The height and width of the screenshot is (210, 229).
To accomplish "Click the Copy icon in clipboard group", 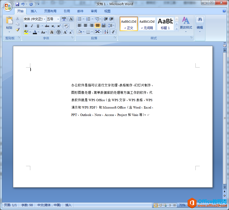I will pyautogui.click(x=18, y=24).
